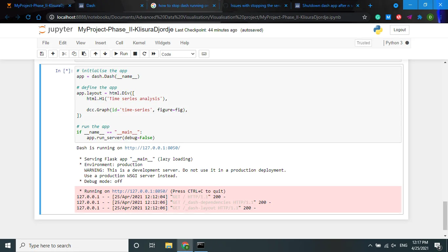This screenshot has width=448, height=252.
Task: Click Last Checkpoint 44 minutes ago text
Action: pyautogui.click(x=206, y=30)
